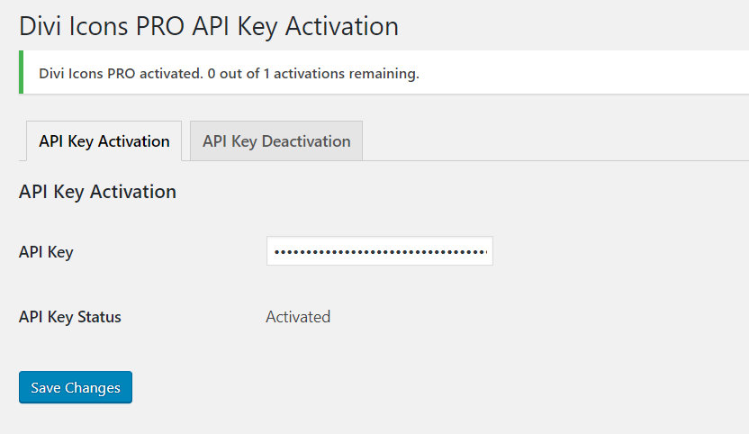
Task: Click the "API Key" field label
Action: [46, 252]
